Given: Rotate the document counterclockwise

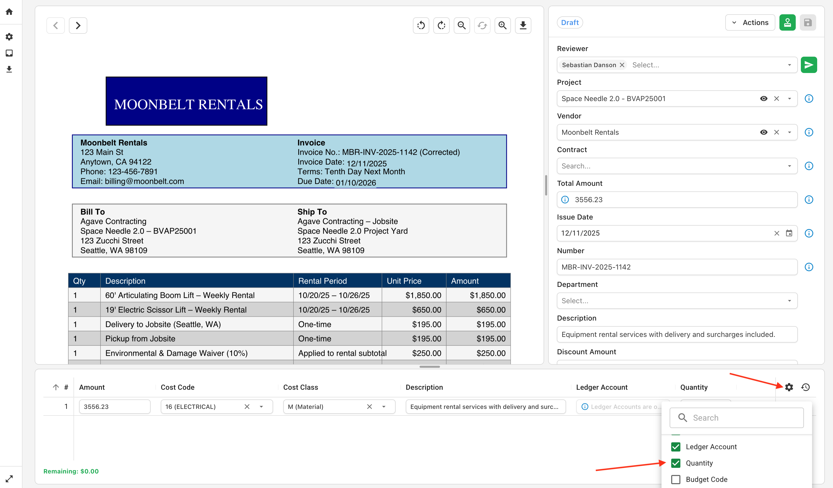Looking at the screenshot, I should click(421, 26).
